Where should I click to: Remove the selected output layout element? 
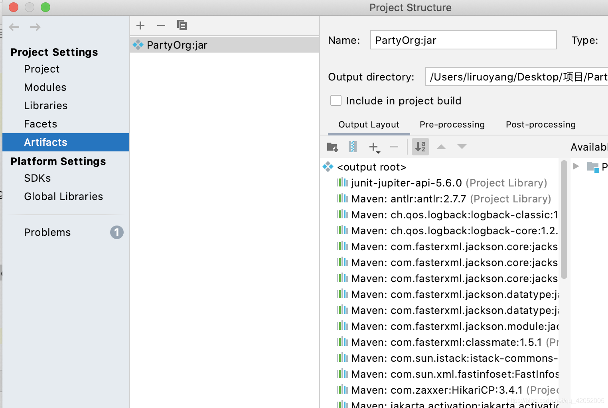point(394,147)
